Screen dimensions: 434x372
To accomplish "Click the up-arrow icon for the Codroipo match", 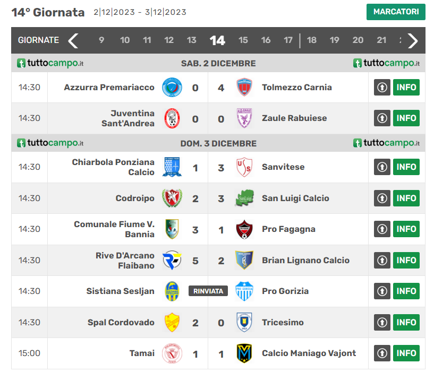I will coord(382,198).
